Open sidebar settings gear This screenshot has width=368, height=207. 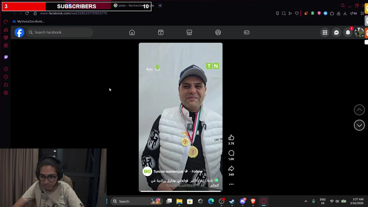pos(6,93)
